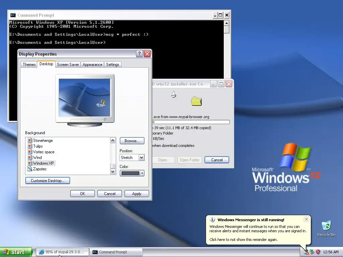Click the Zapotec wallpaper icon
343x257 pixels.
click(x=29, y=169)
